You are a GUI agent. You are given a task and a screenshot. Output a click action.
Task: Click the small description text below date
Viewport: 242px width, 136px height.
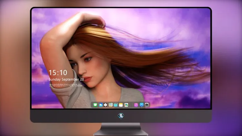pyautogui.click(x=66, y=85)
